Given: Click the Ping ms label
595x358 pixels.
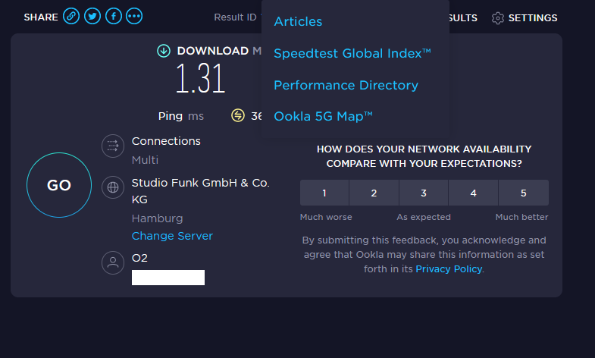Looking at the screenshot, I should 180,116.
